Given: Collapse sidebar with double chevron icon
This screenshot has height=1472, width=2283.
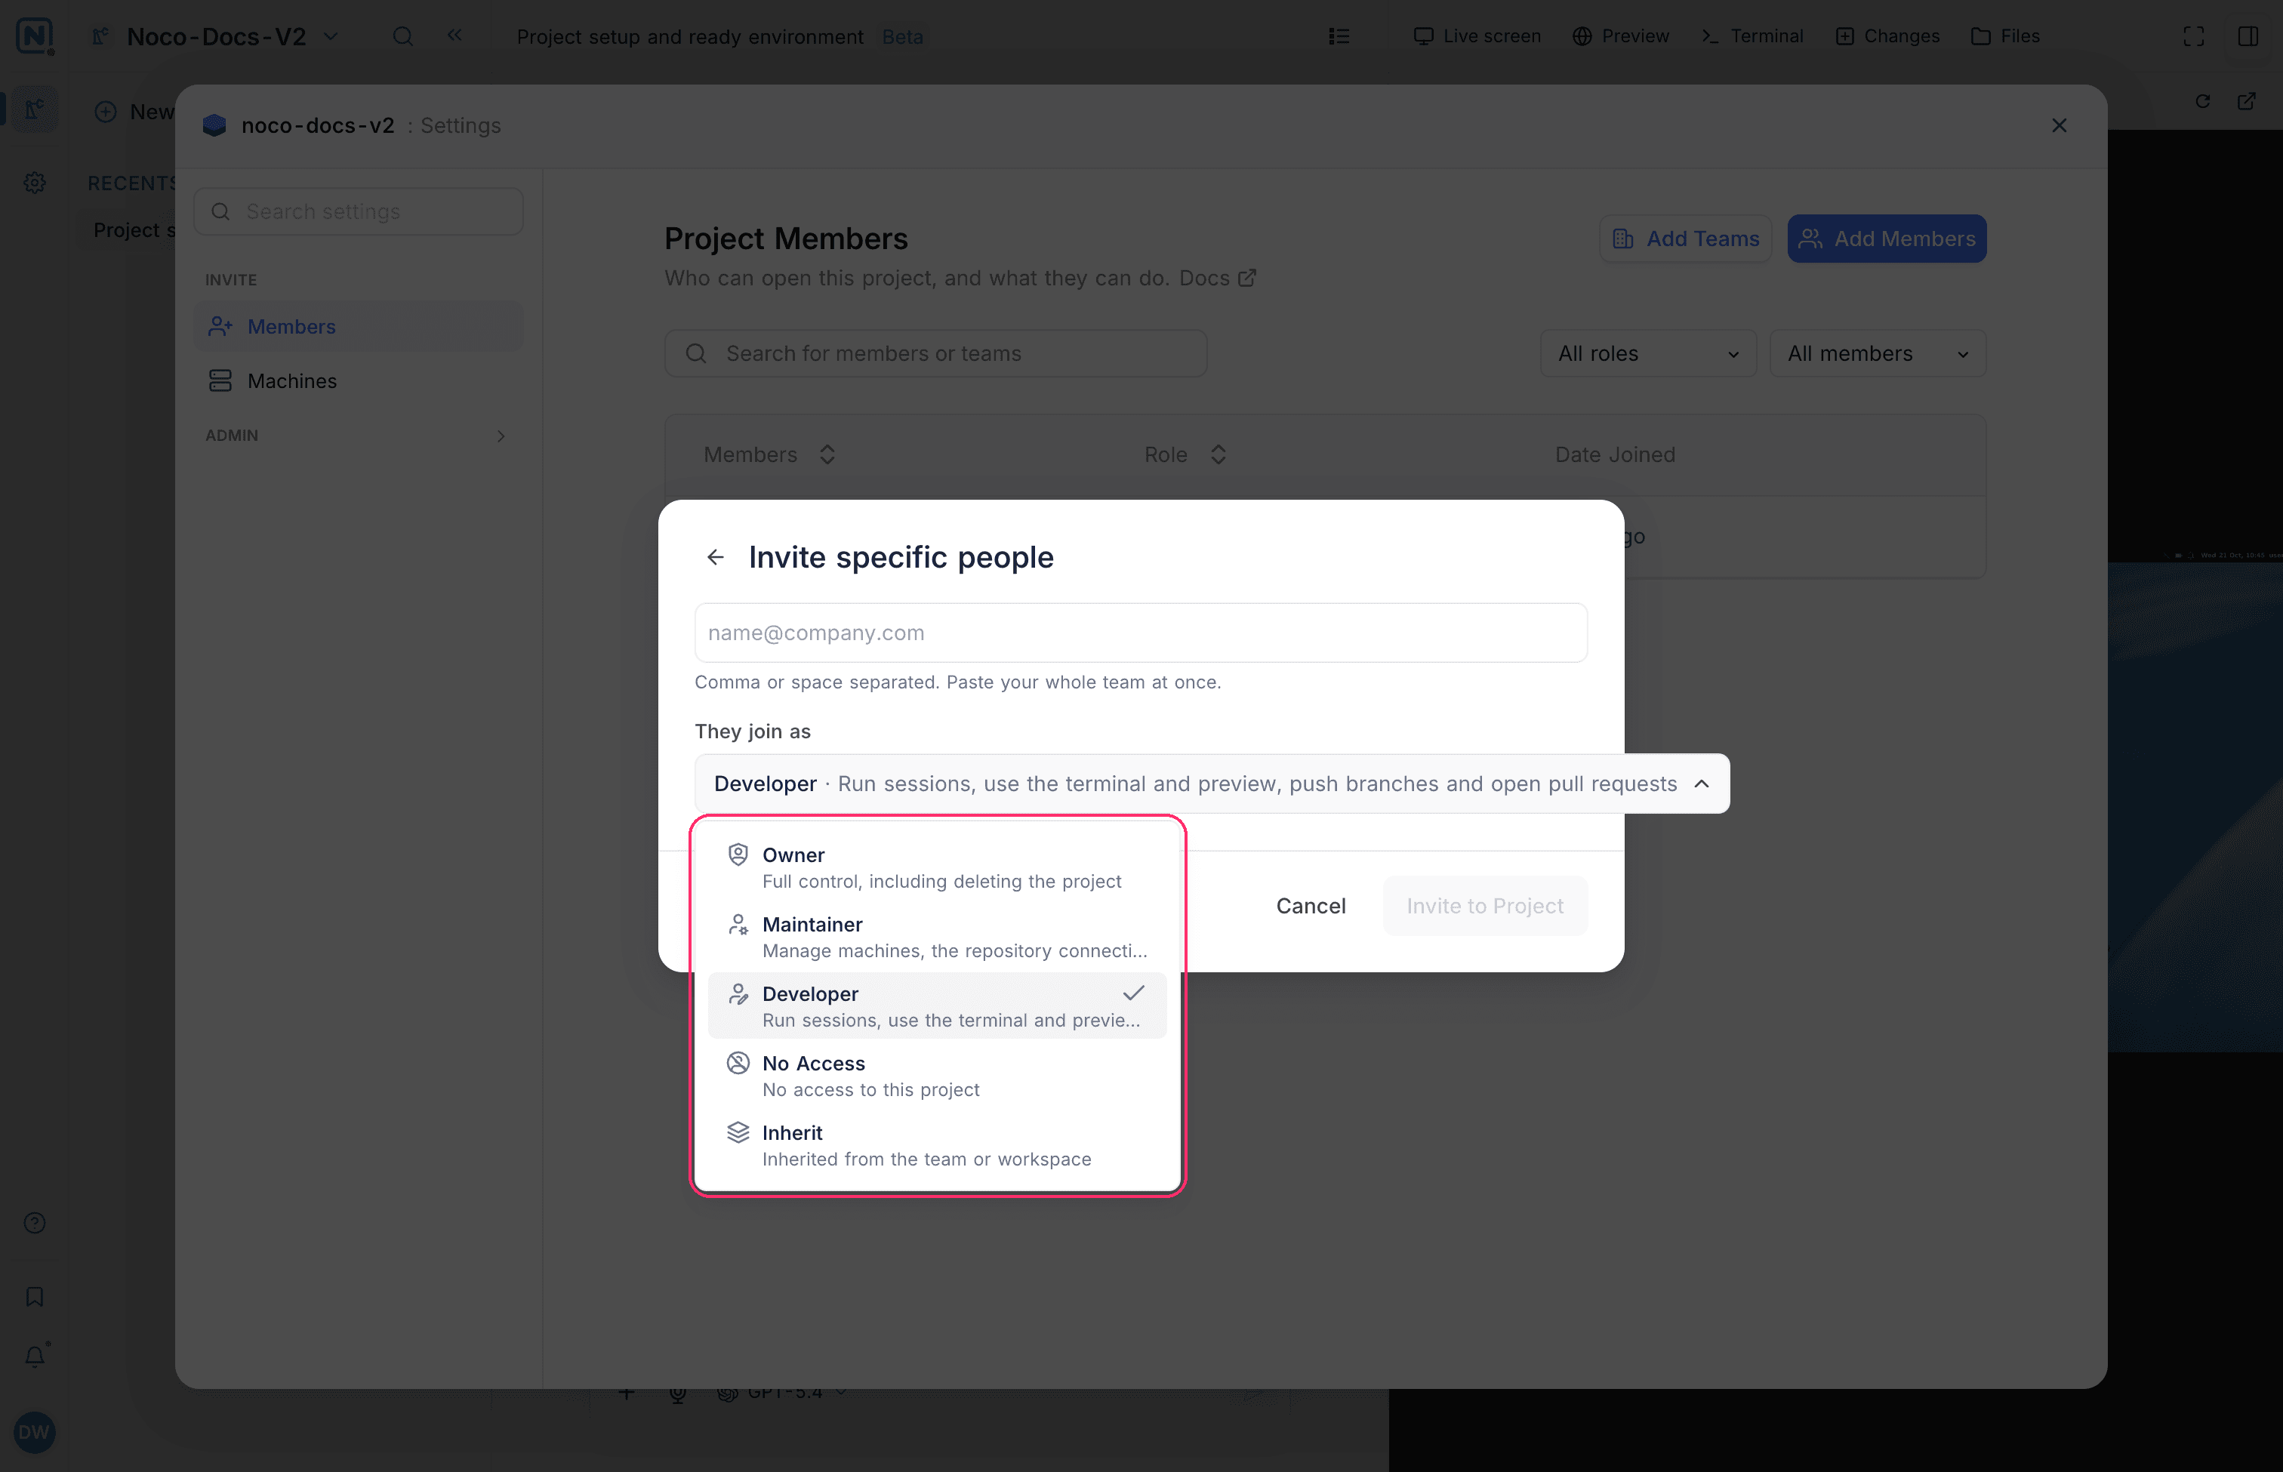Looking at the screenshot, I should tap(455, 35).
